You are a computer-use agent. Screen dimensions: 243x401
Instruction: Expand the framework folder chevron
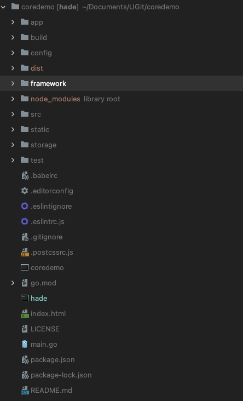(13, 83)
